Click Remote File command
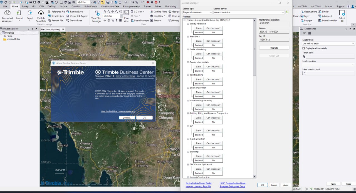Screen dimensions: 356x193 [55, 21]
